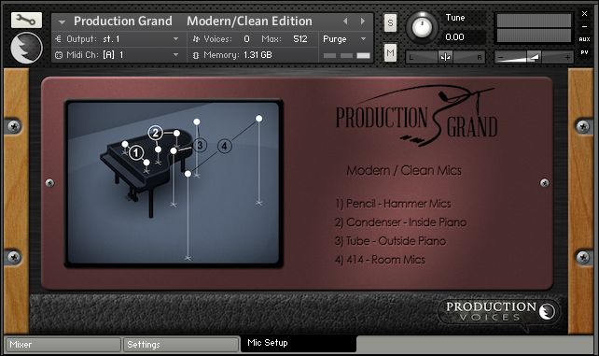Image resolution: width=599 pixels, height=356 pixels.
Task: Select previous instrument with left arrow
Action: click(345, 21)
